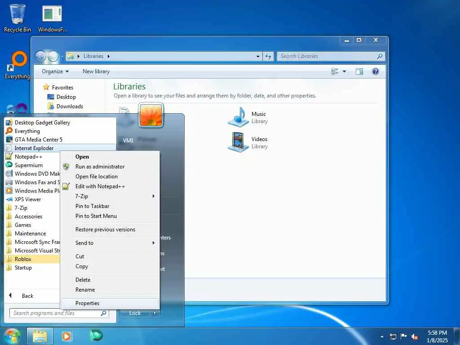This screenshot has height=345, width=460.
Task: Click the Search programs and files box
Action: (59, 313)
